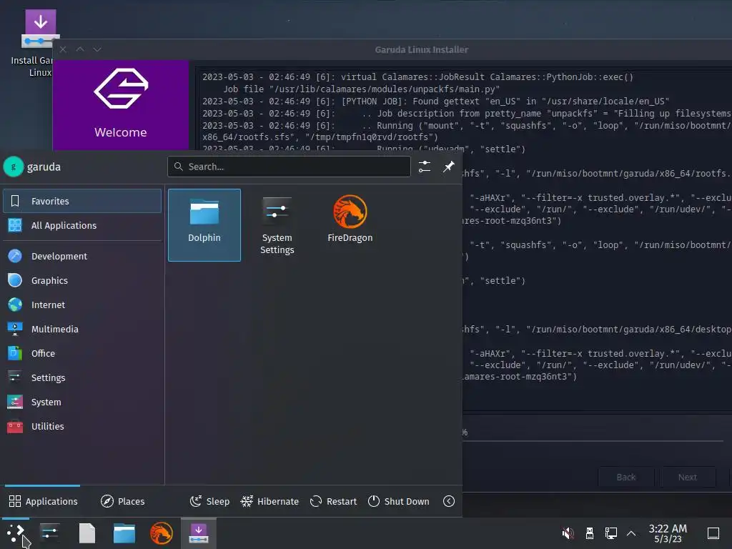Viewport: 732px width, 549px height.
Task: Expand more session options arrow
Action: point(449,501)
